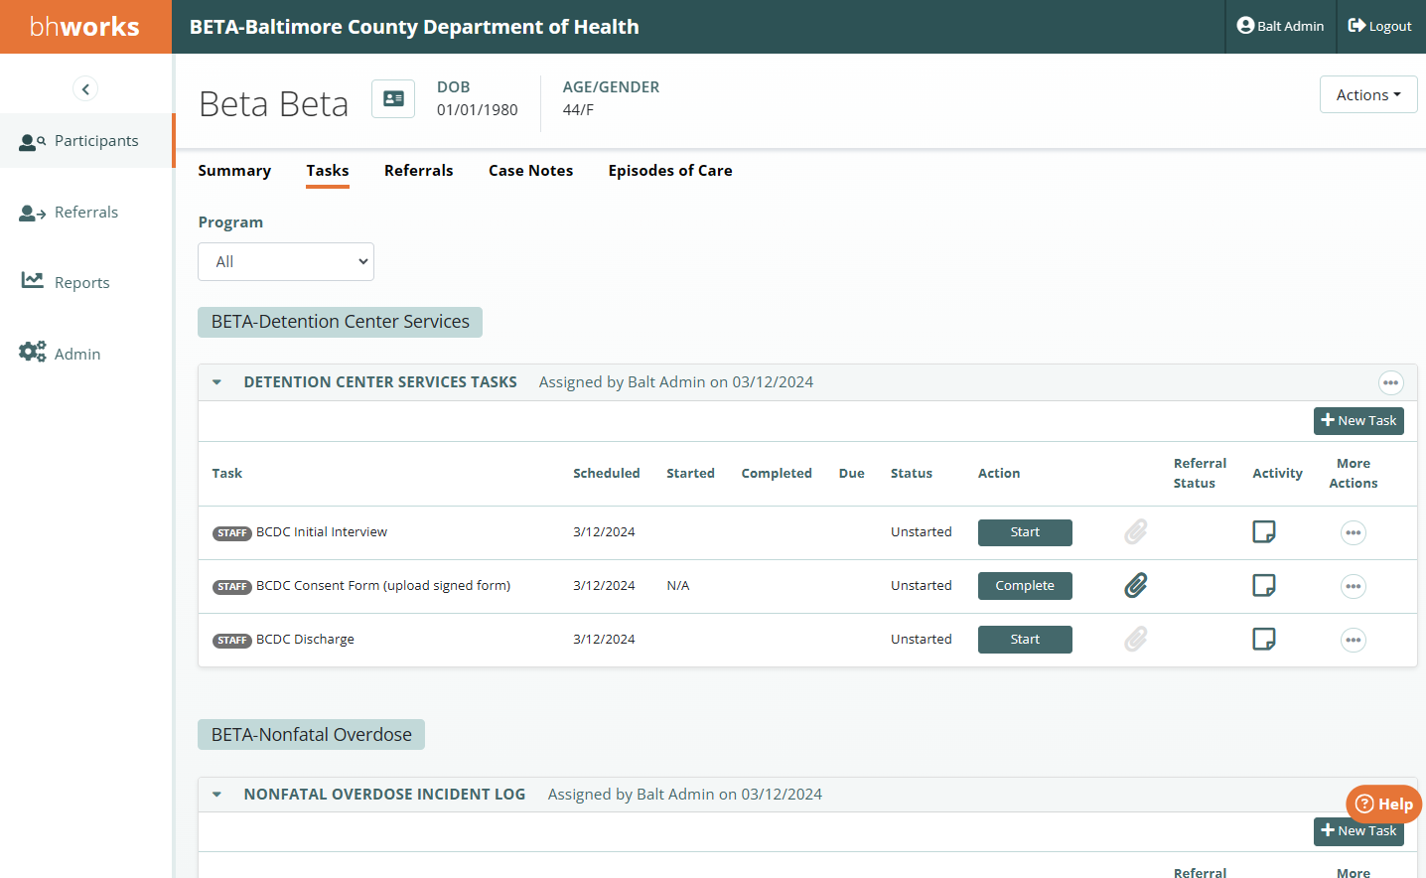
Task: Log out using the Logout link
Action: (1380, 26)
